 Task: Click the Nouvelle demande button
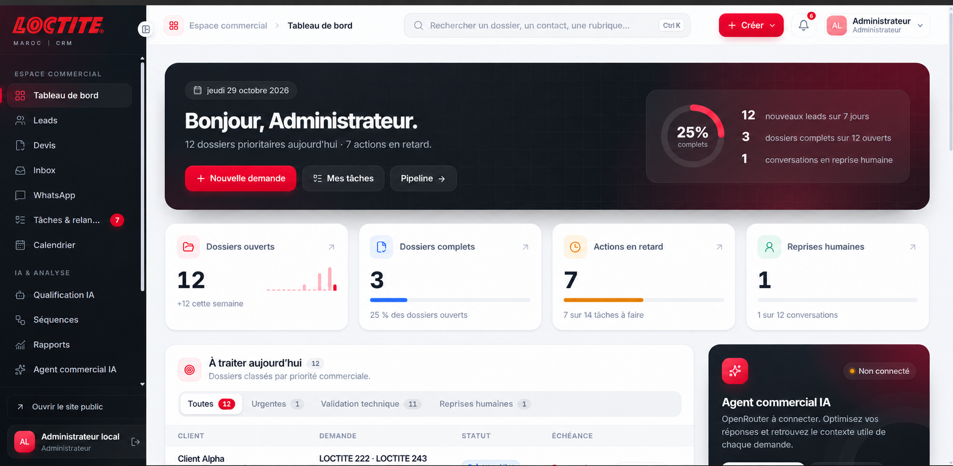coord(241,179)
